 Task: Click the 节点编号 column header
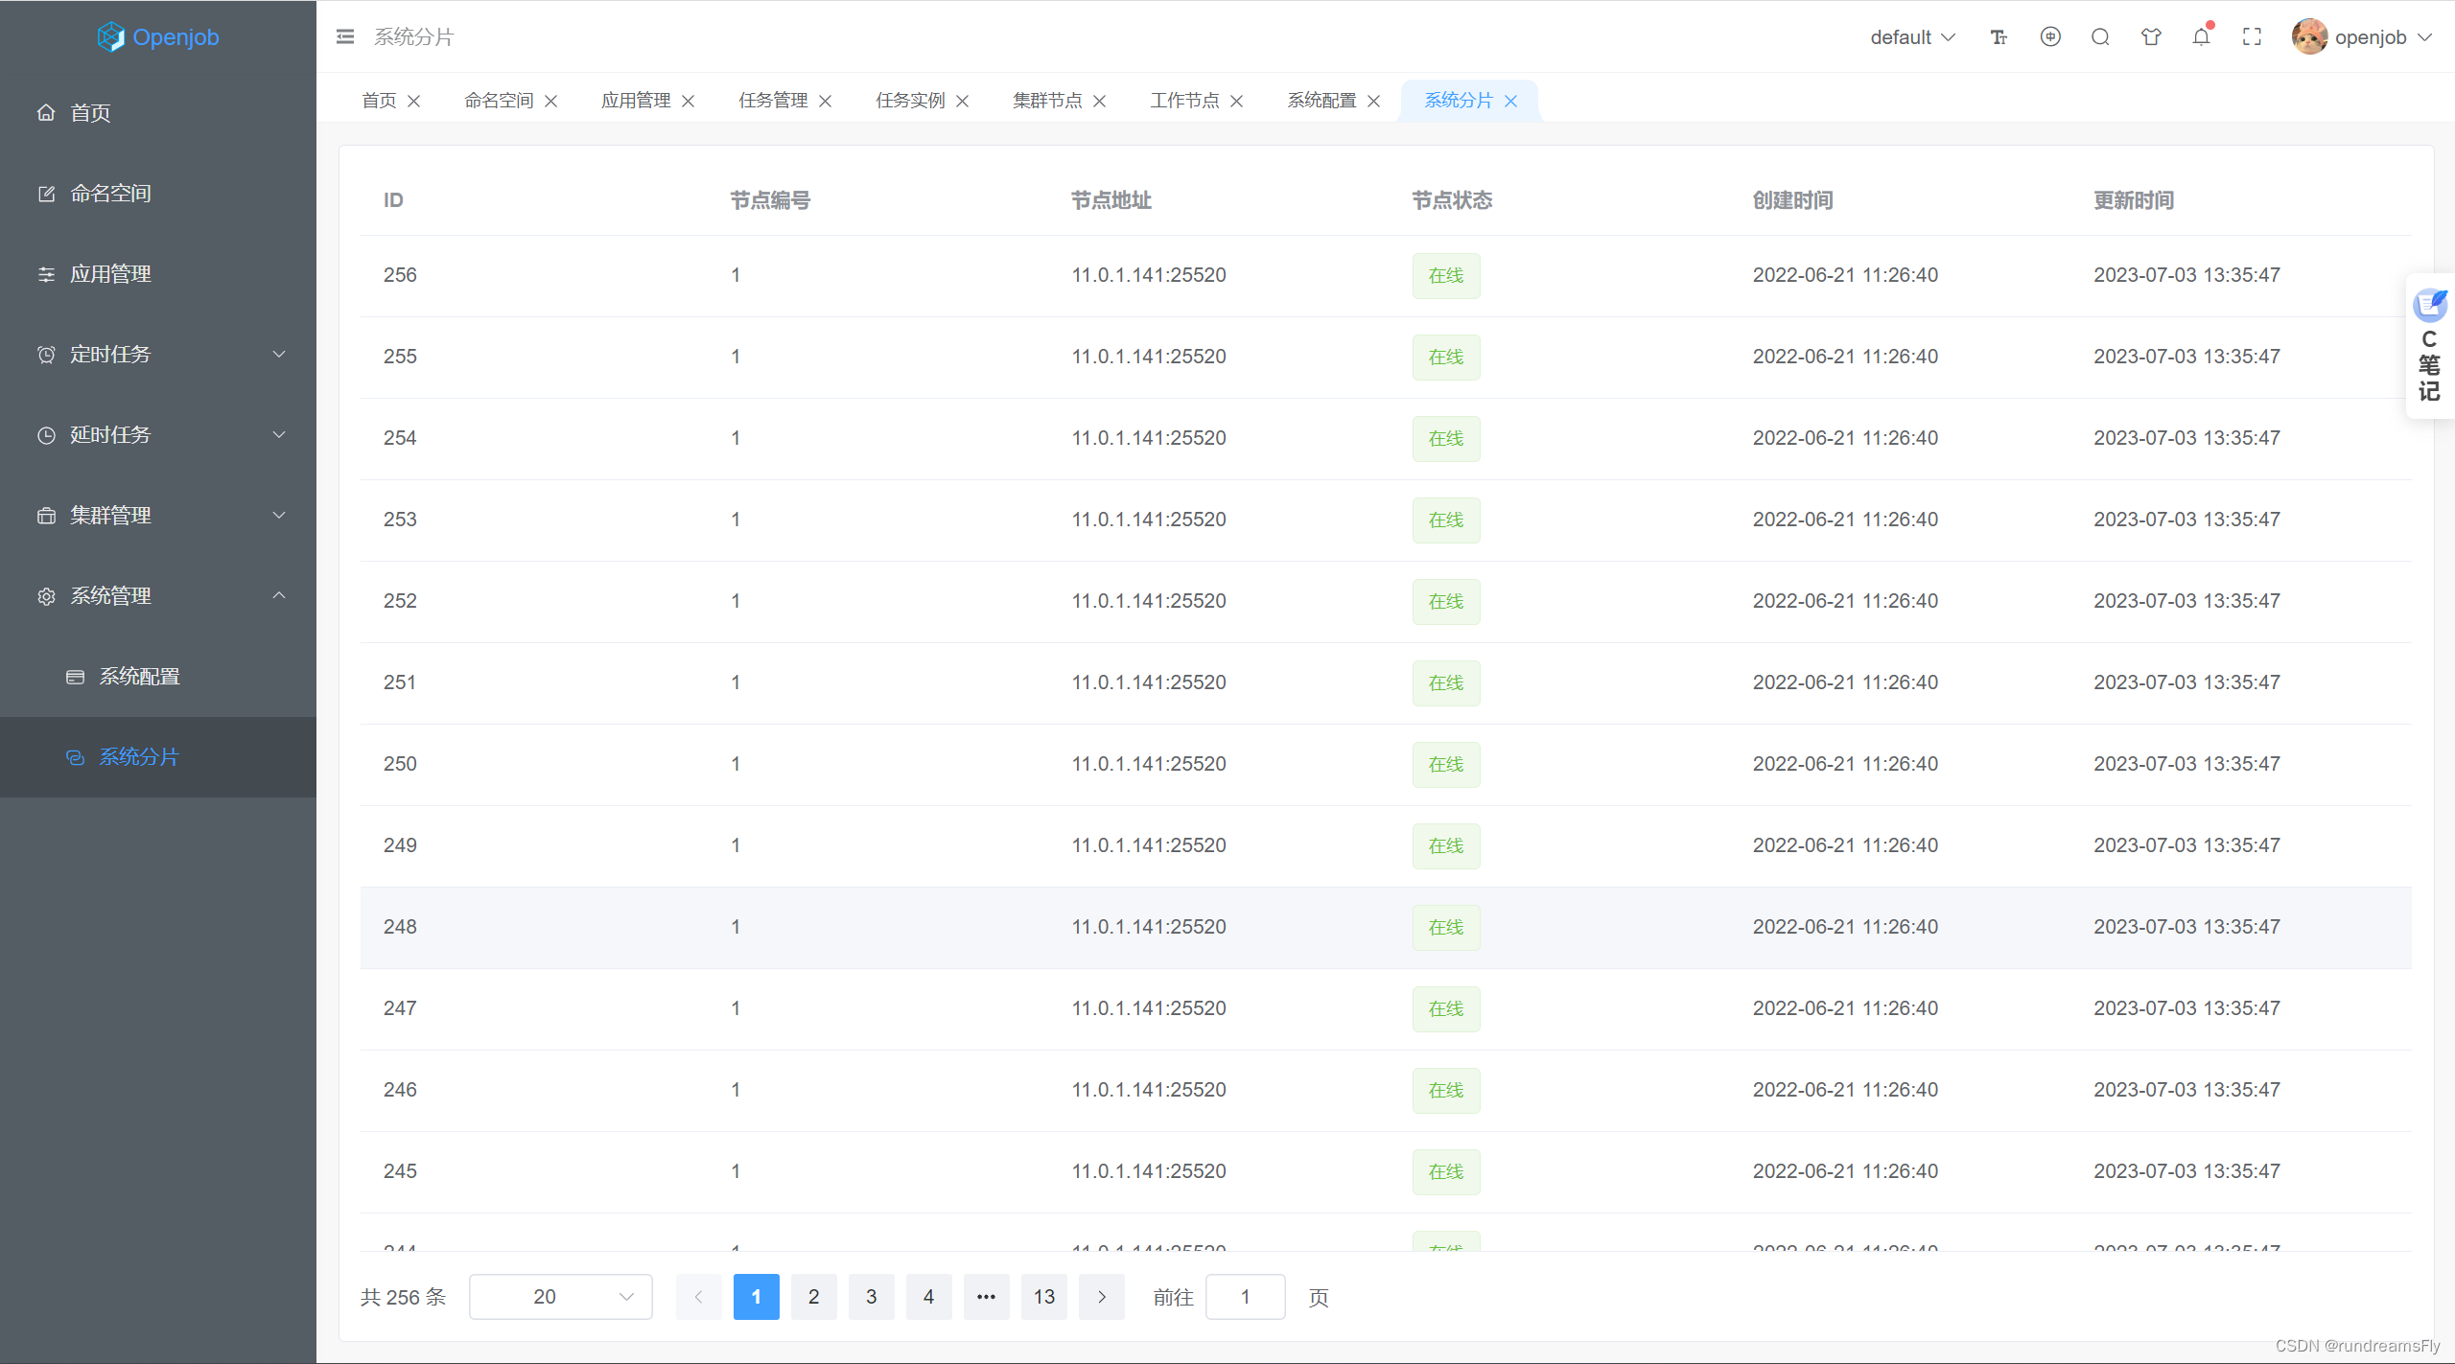click(x=770, y=200)
